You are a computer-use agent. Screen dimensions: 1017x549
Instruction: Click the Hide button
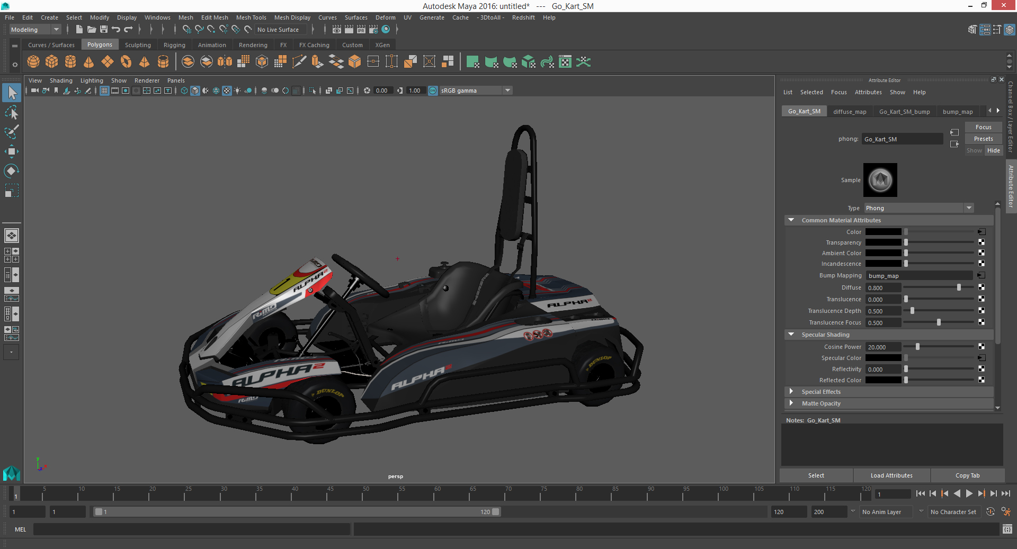[994, 150]
